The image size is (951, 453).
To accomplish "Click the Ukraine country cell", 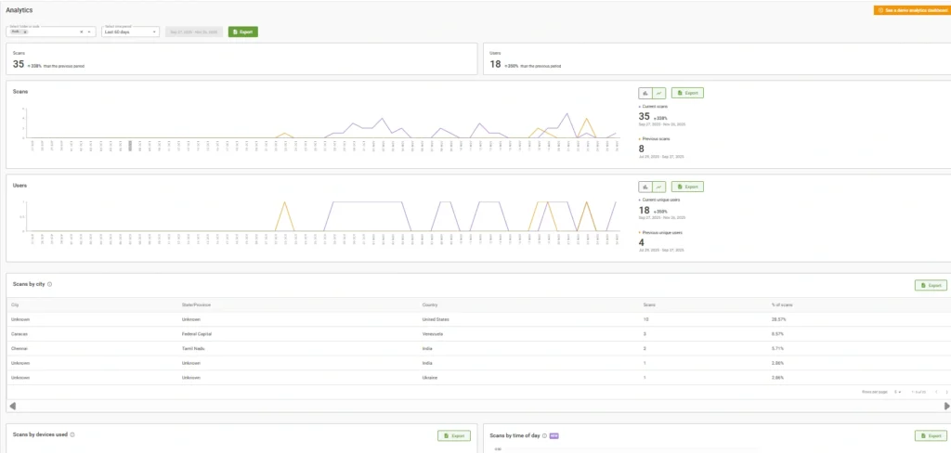I will pyautogui.click(x=430, y=377).
